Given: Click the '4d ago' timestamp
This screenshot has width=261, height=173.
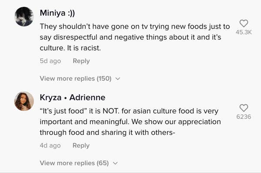Looking at the screenshot, I should [x=50, y=145].
